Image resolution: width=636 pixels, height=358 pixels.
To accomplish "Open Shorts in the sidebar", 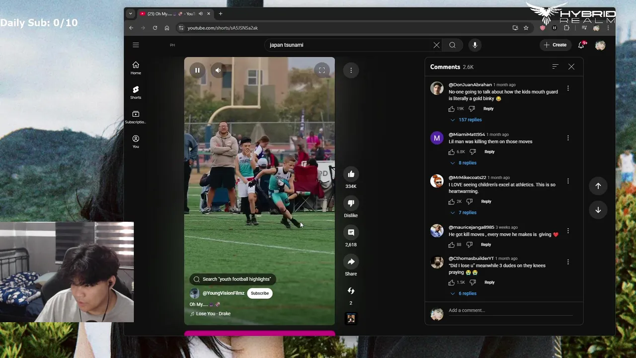I will tap(136, 92).
